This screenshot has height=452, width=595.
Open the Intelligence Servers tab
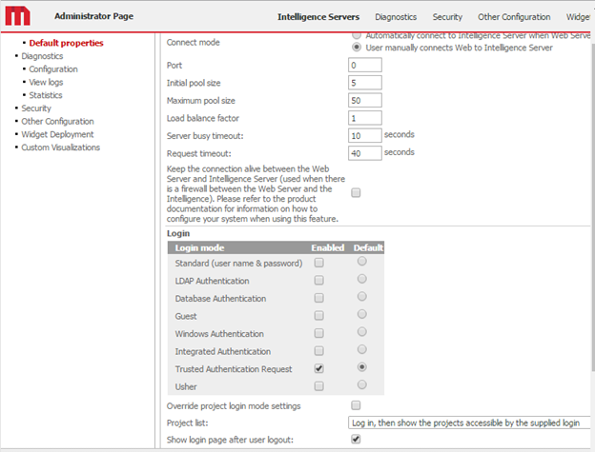318,17
